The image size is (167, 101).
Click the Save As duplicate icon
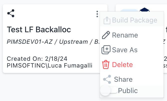(106, 50)
